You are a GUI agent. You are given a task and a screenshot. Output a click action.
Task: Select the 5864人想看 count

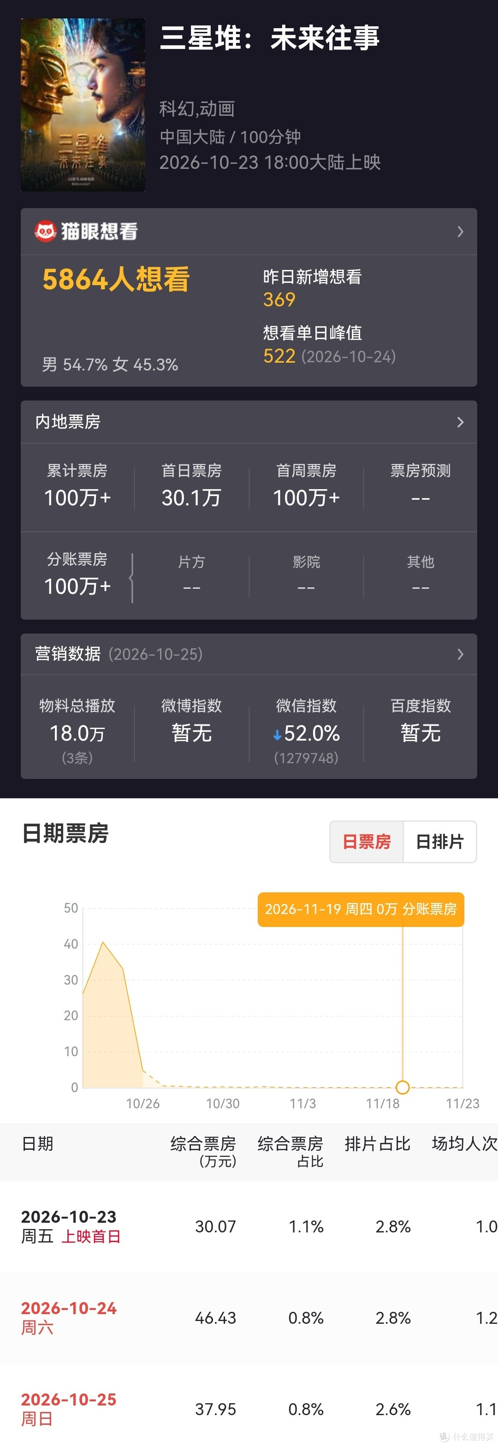click(x=116, y=279)
